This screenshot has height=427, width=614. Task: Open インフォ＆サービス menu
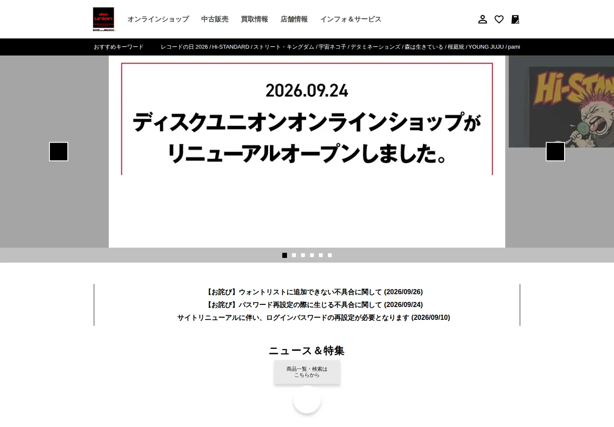351,19
